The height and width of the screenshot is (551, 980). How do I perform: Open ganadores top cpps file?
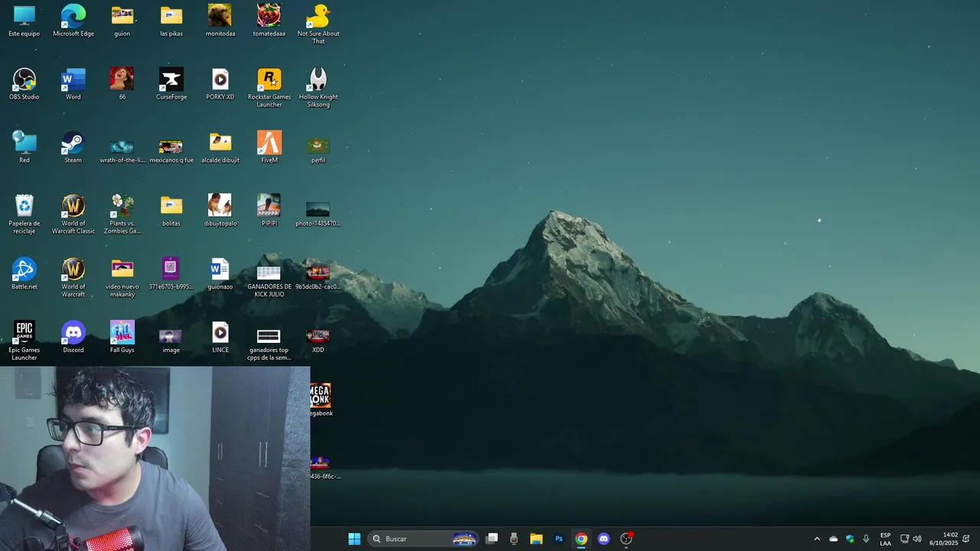269,344
